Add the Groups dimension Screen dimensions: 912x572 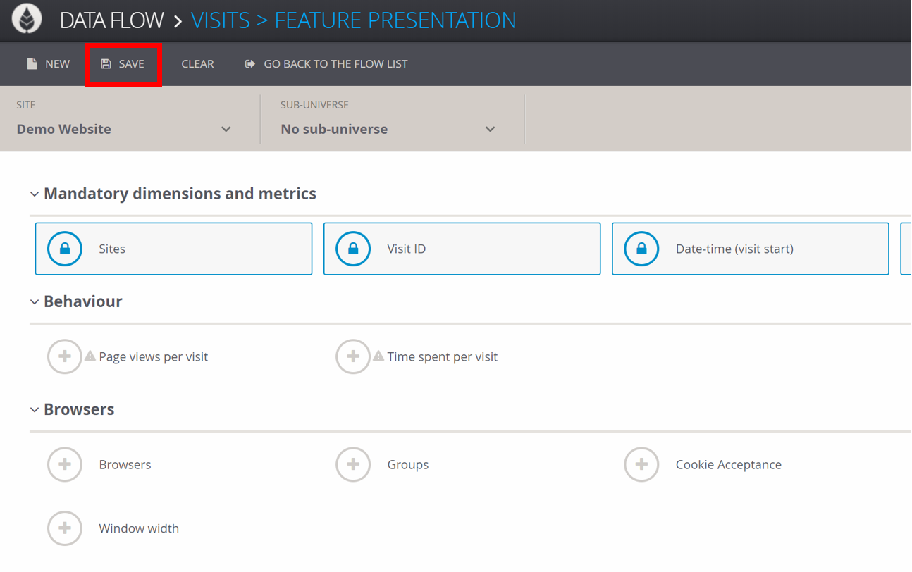point(353,464)
